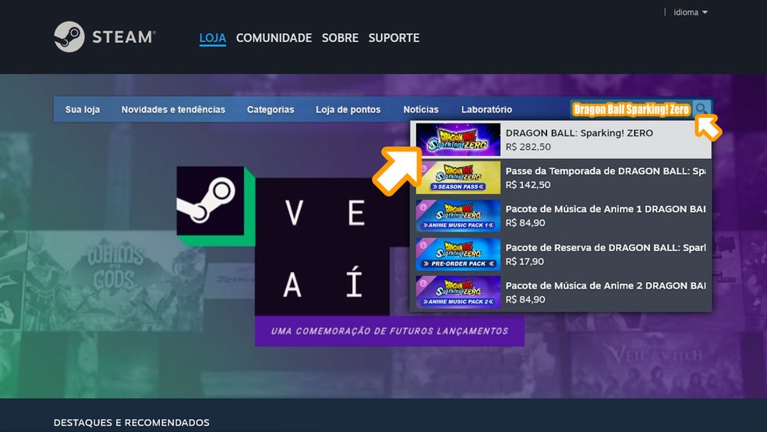Go to the SOBRE page
This screenshot has width=767, height=432.
point(340,37)
